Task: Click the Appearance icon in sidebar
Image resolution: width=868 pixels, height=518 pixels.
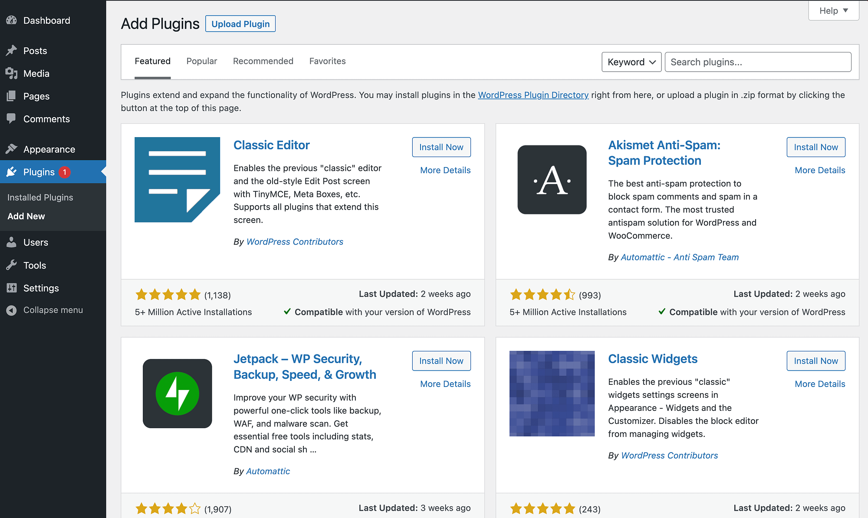Action: pos(11,149)
